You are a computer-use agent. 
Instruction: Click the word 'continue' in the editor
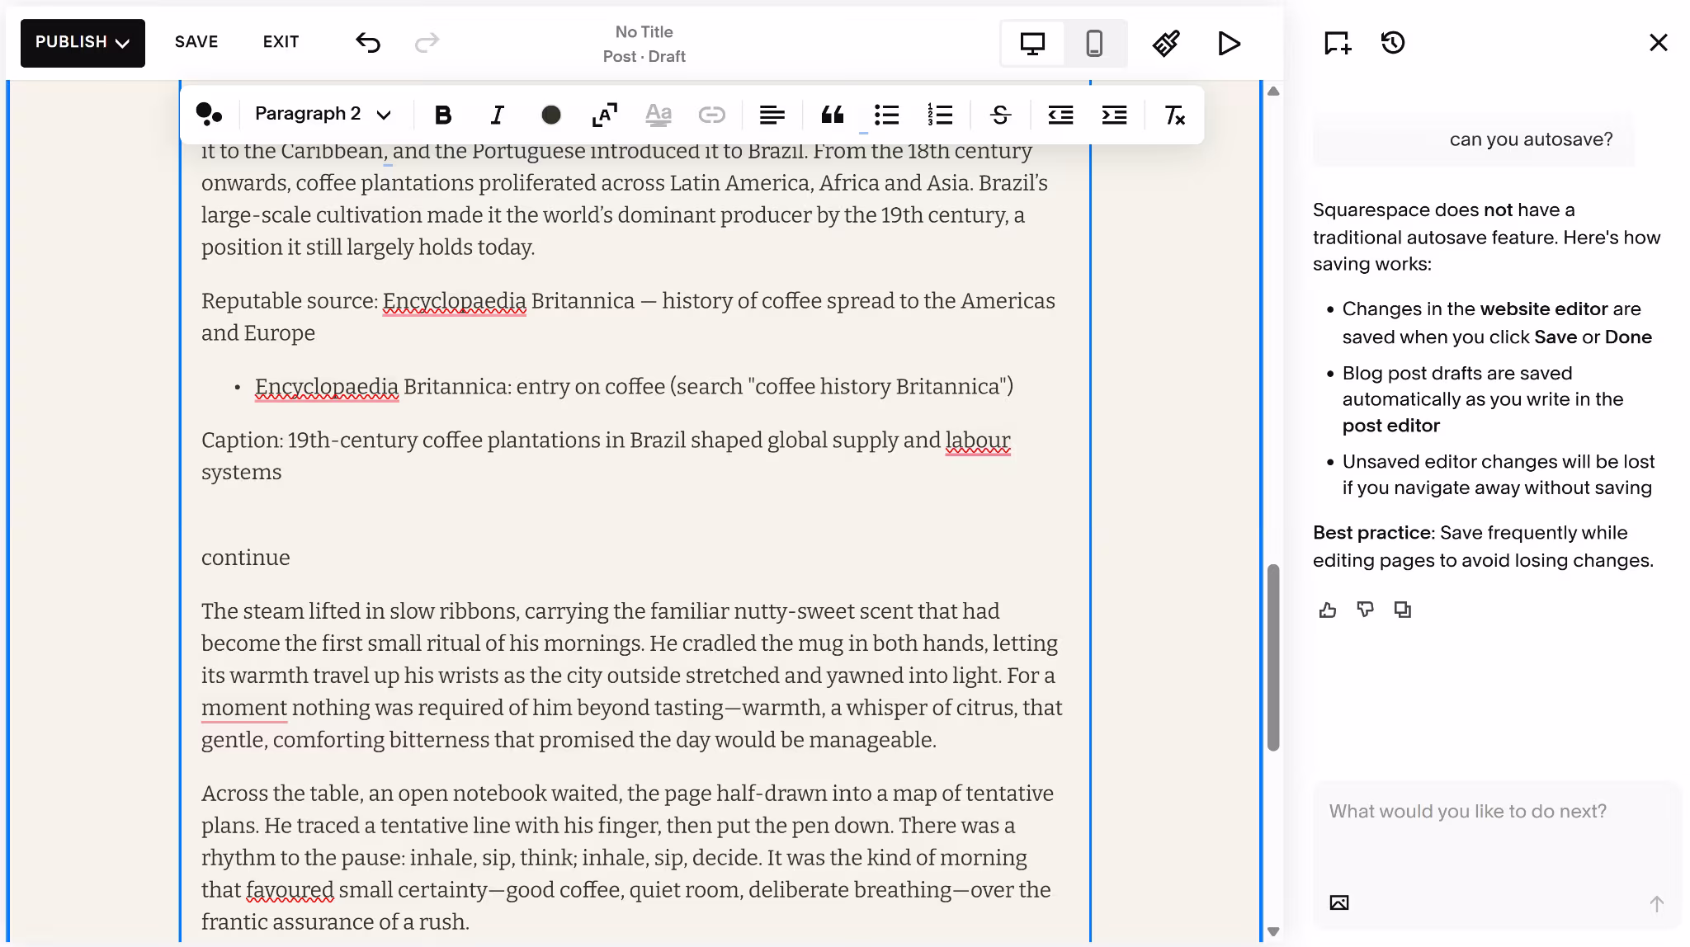click(x=246, y=558)
